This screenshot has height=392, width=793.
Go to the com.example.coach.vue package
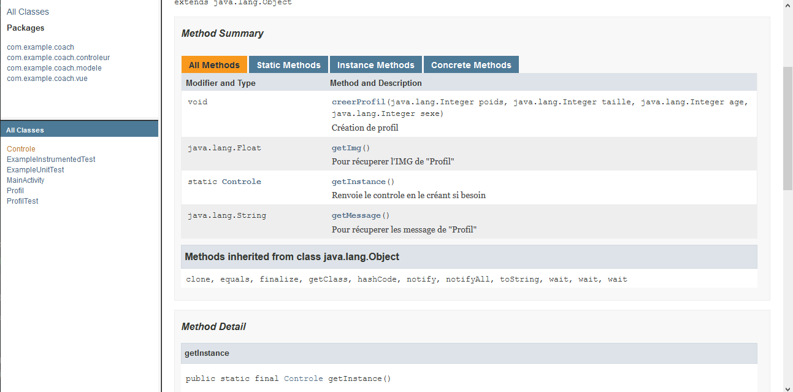pos(47,79)
